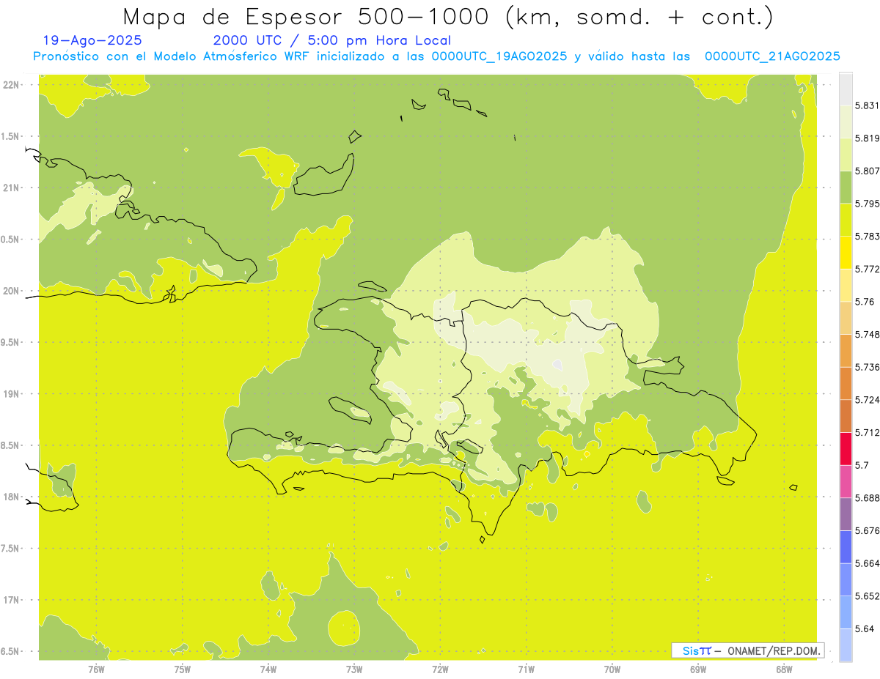
Task: Click the 22N latitude label
Action: [x=12, y=85]
